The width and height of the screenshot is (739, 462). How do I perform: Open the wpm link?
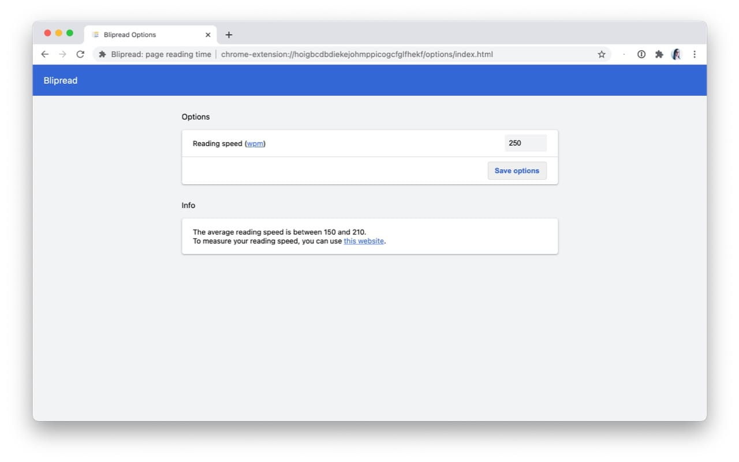tap(255, 144)
